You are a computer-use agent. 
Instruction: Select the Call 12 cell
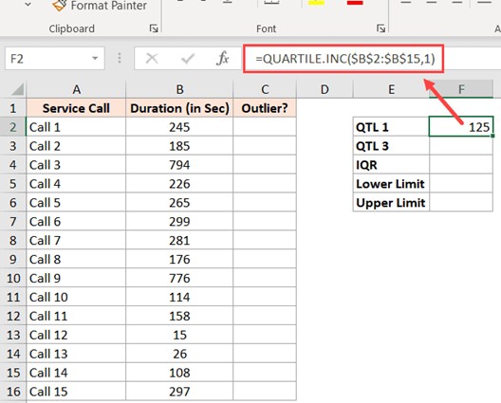click(76, 335)
